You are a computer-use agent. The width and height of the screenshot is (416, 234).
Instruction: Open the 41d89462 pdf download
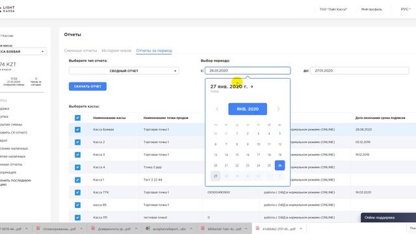coord(279,229)
